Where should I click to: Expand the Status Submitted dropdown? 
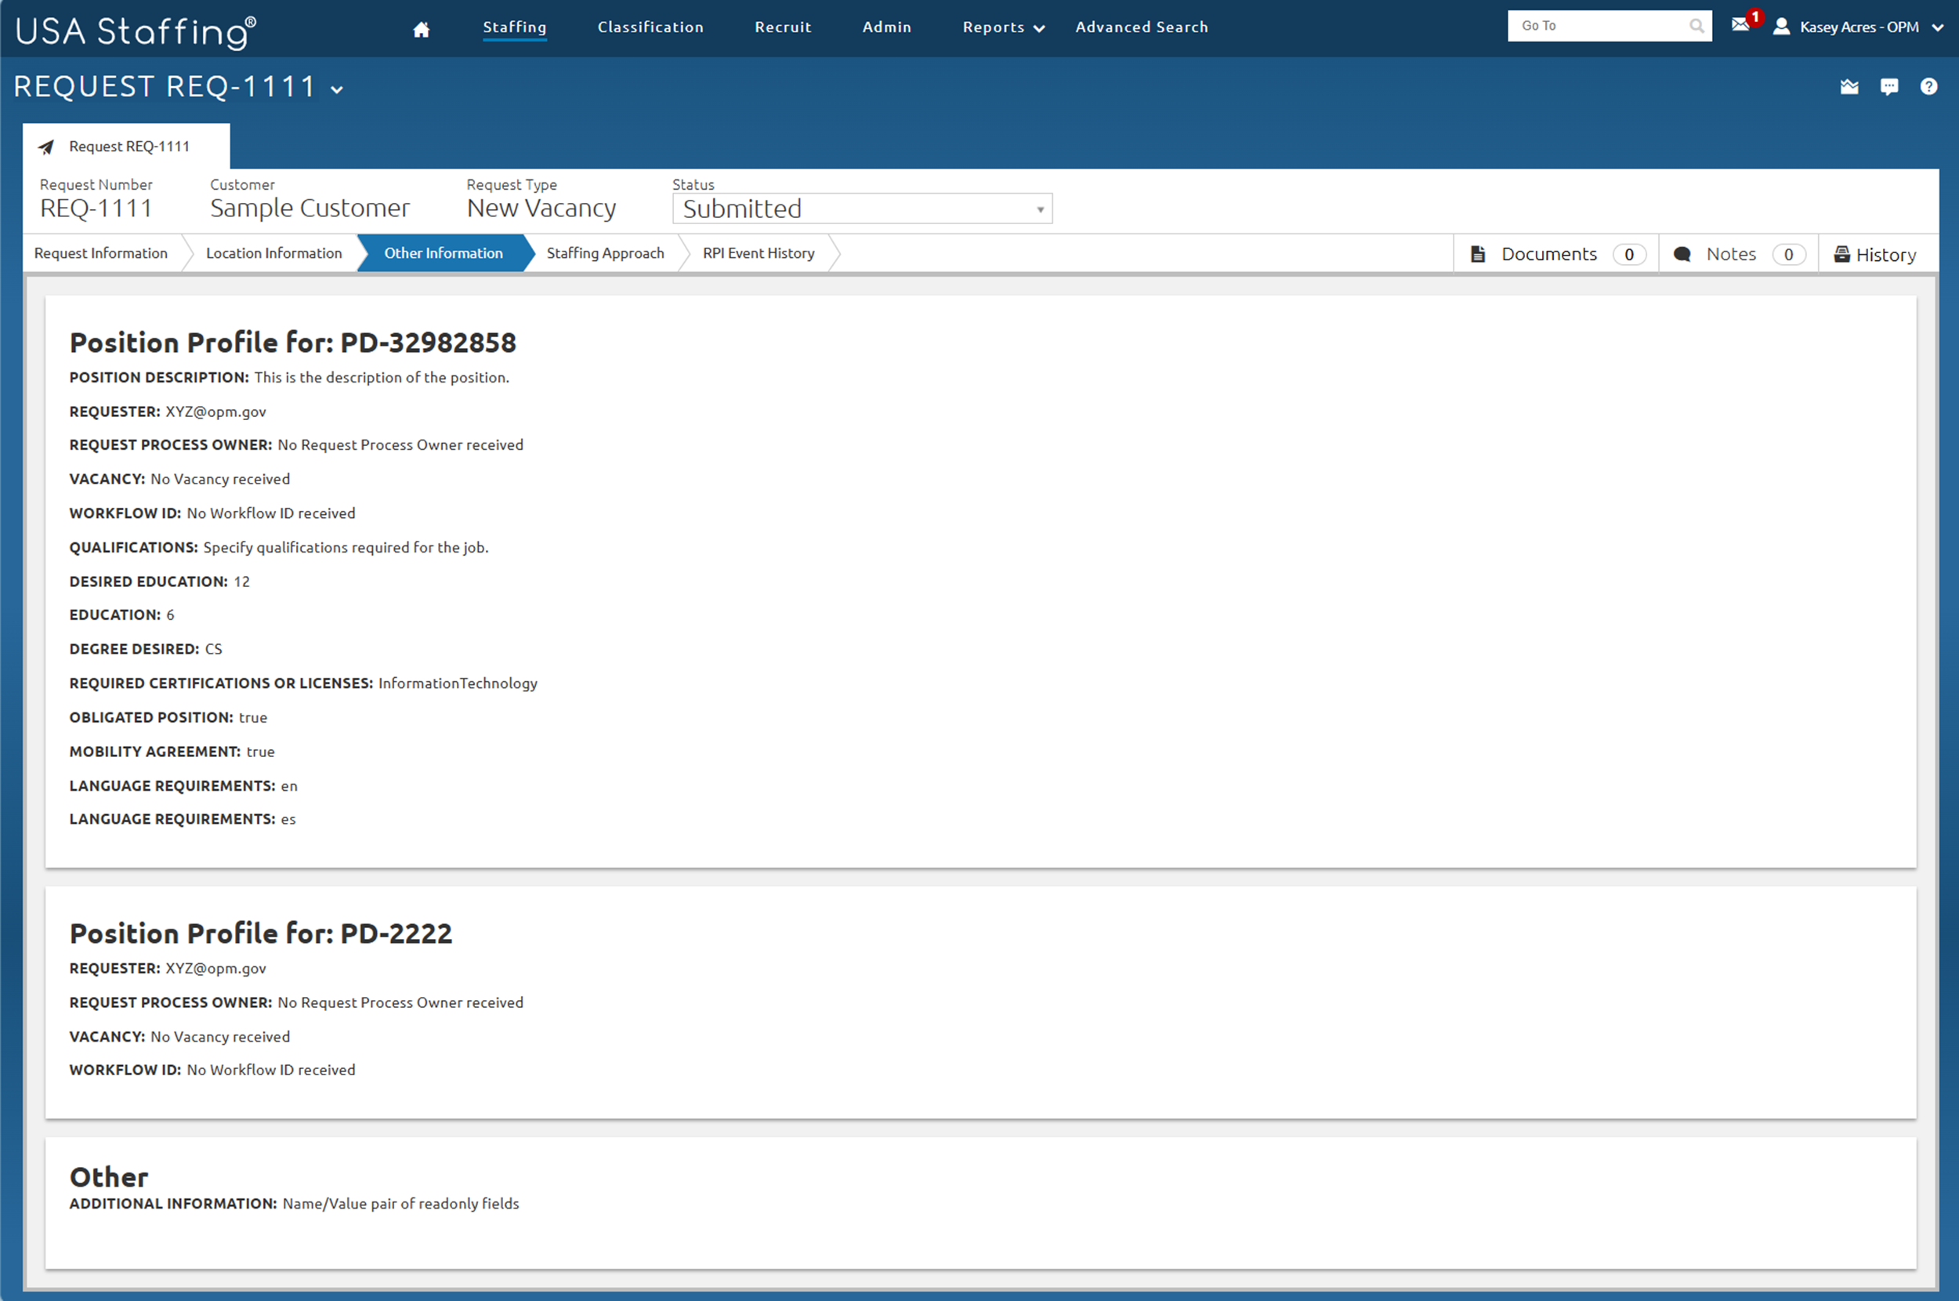[862, 208]
